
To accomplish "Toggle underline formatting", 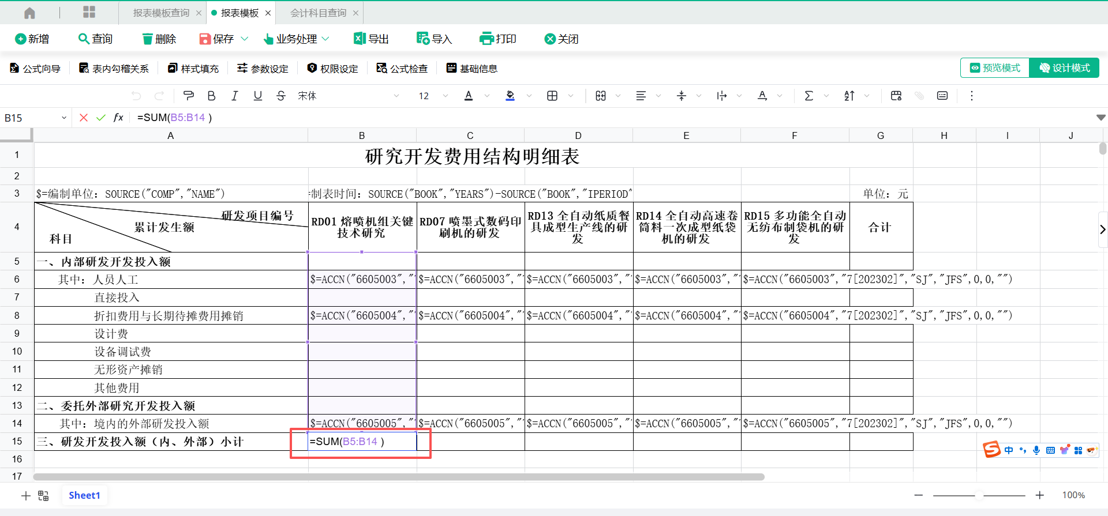I will pyautogui.click(x=258, y=96).
